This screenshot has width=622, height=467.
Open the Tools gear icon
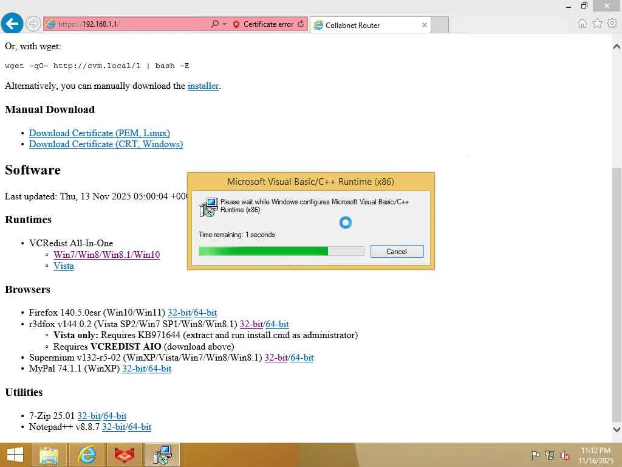coord(612,24)
